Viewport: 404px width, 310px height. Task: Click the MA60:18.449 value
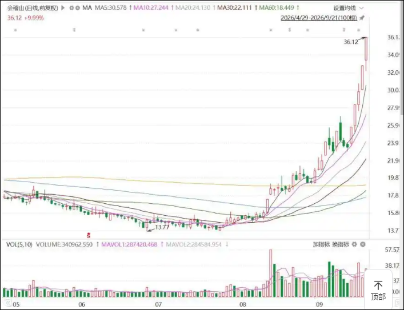tap(277, 8)
